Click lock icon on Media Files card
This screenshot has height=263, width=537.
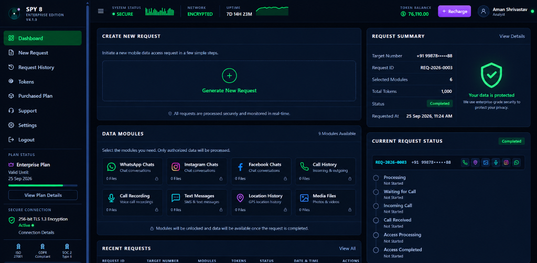click(350, 209)
